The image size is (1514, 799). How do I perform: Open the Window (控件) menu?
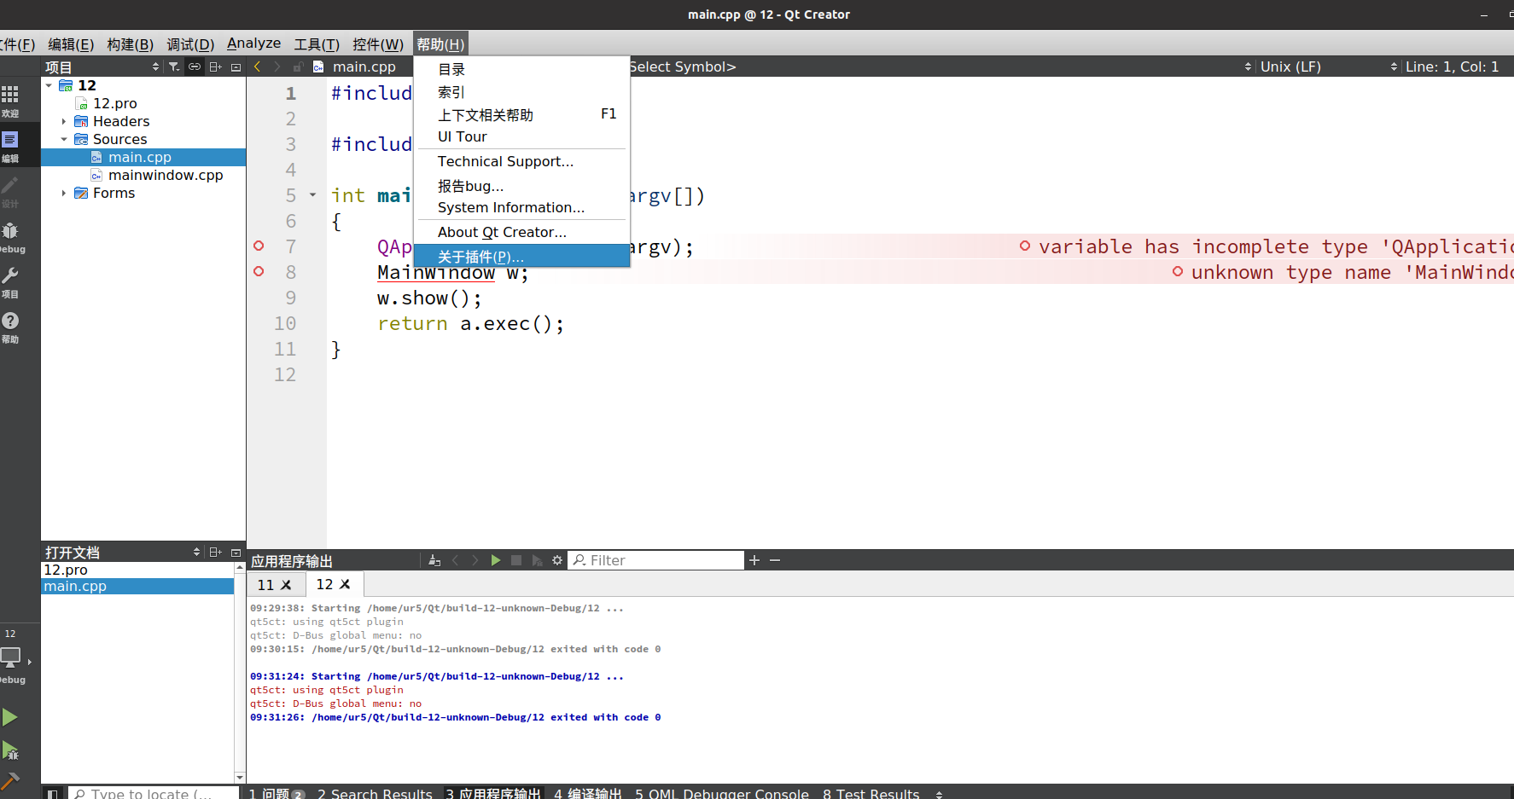coord(378,44)
